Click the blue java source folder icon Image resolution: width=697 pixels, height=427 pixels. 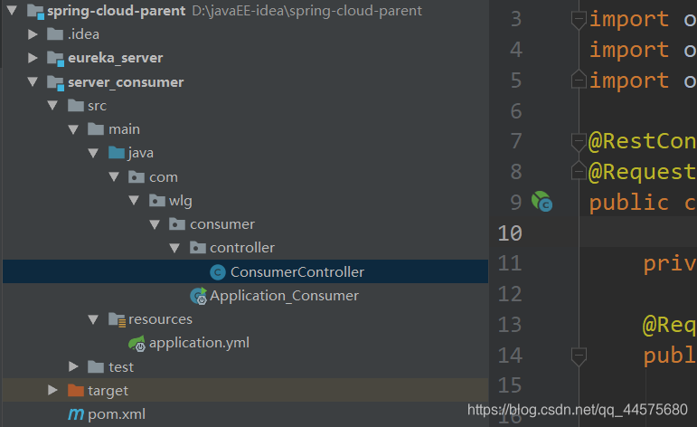pyautogui.click(x=117, y=153)
